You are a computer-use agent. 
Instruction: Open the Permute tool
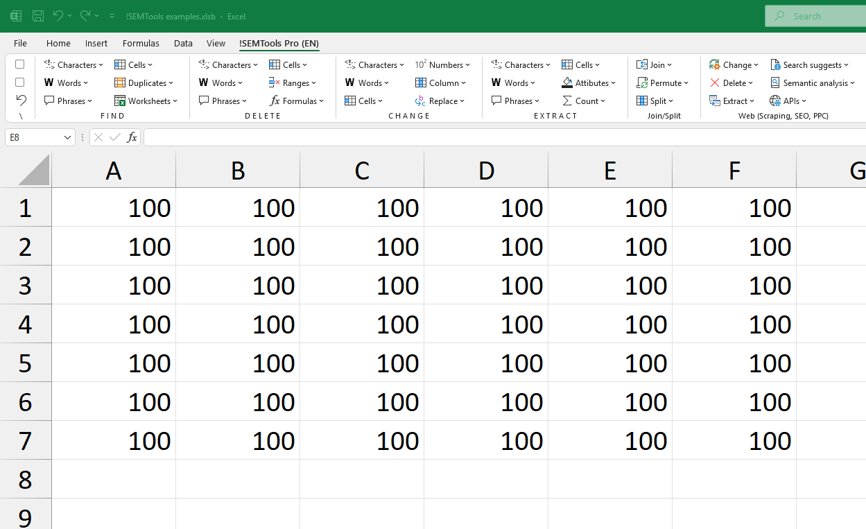click(663, 83)
